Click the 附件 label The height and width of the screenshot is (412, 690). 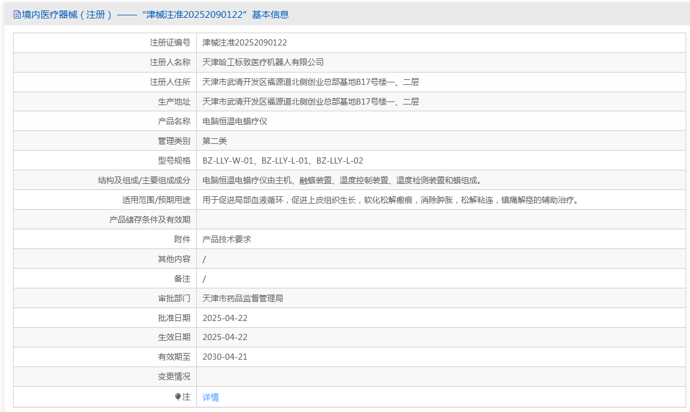click(182, 240)
